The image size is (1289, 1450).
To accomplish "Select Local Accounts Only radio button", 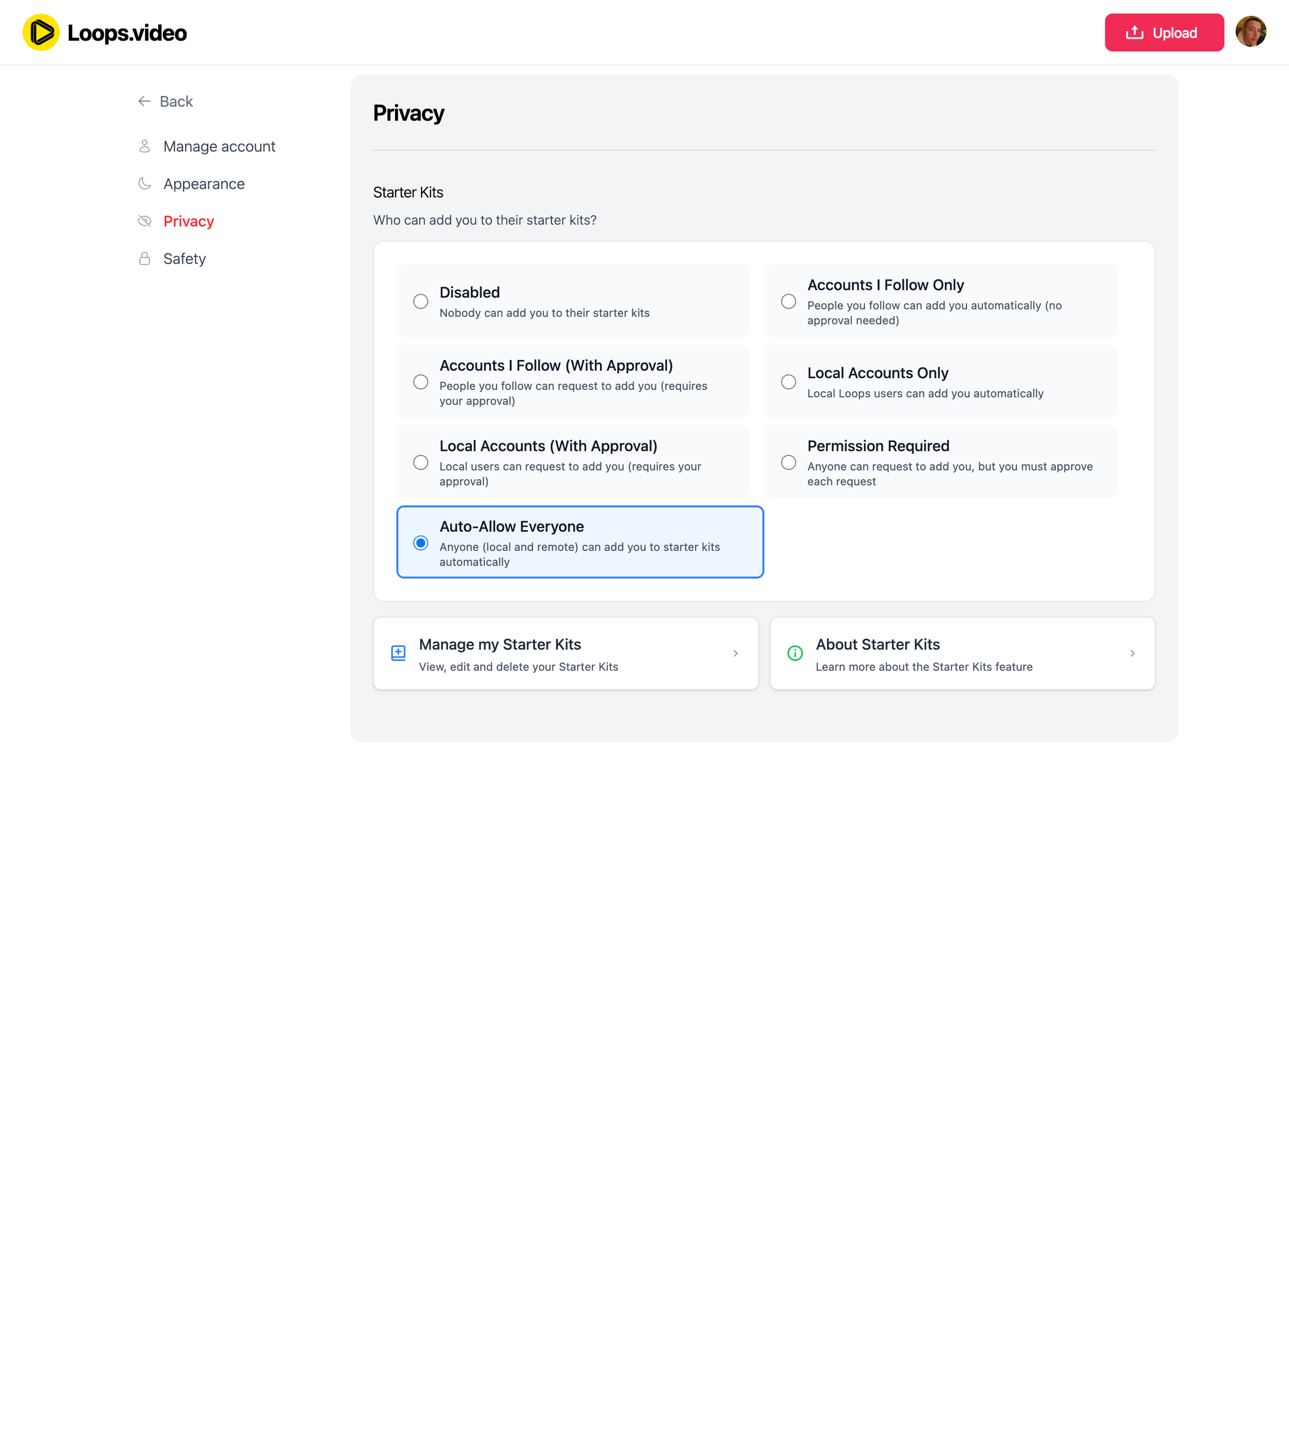I will (788, 382).
